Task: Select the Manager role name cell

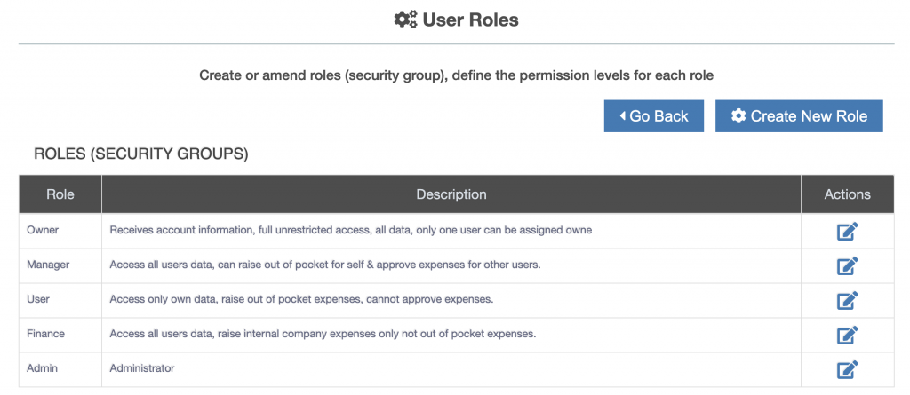Action: coord(60,265)
